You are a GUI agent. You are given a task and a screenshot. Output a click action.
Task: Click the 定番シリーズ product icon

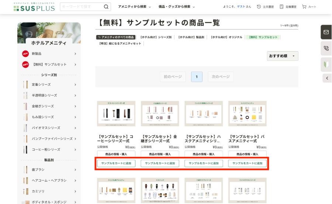click(25, 85)
